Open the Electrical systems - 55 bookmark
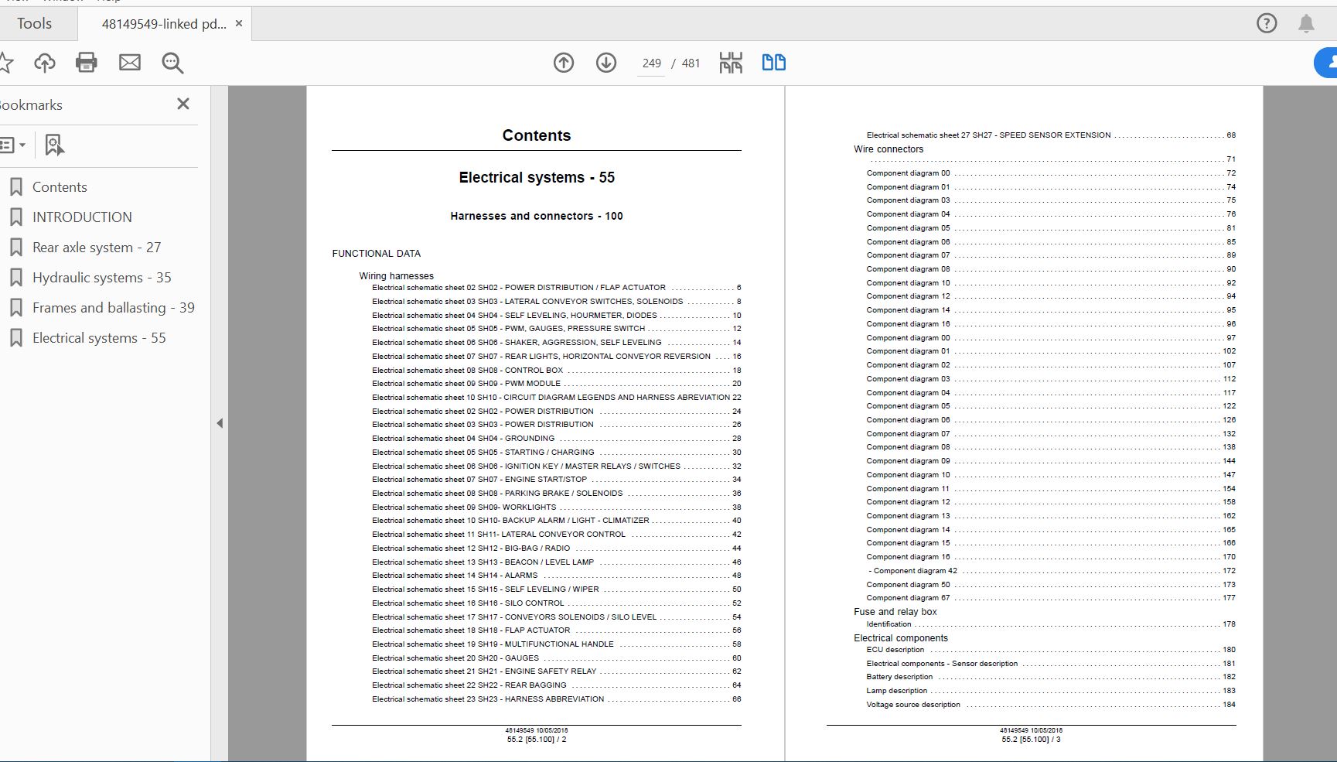The width and height of the screenshot is (1337, 762). coord(99,338)
